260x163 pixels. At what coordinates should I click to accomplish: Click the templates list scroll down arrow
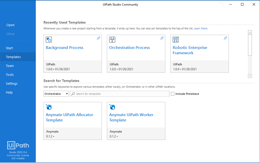click(x=250, y=76)
